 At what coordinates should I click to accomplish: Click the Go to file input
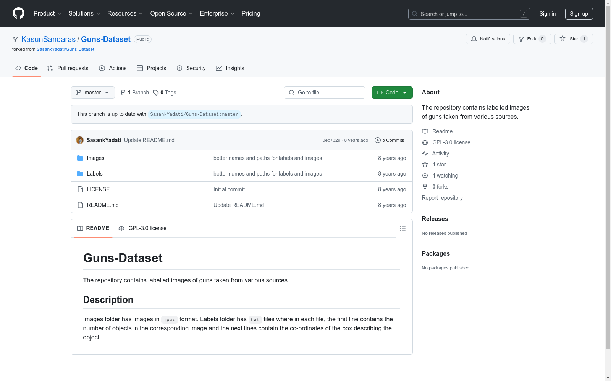pyautogui.click(x=325, y=93)
